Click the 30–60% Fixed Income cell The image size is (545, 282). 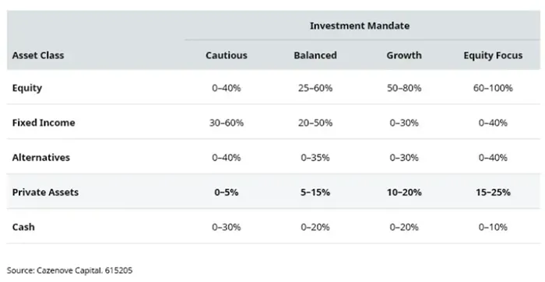227,123
